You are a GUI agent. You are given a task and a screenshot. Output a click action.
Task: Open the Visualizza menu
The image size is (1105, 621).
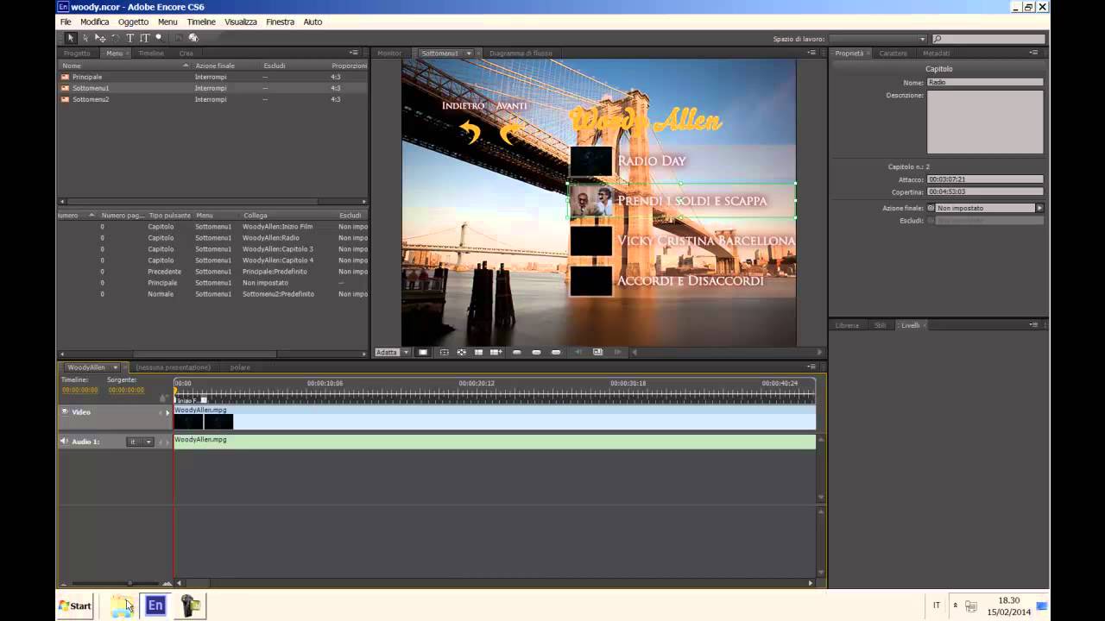[x=241, y=22]
